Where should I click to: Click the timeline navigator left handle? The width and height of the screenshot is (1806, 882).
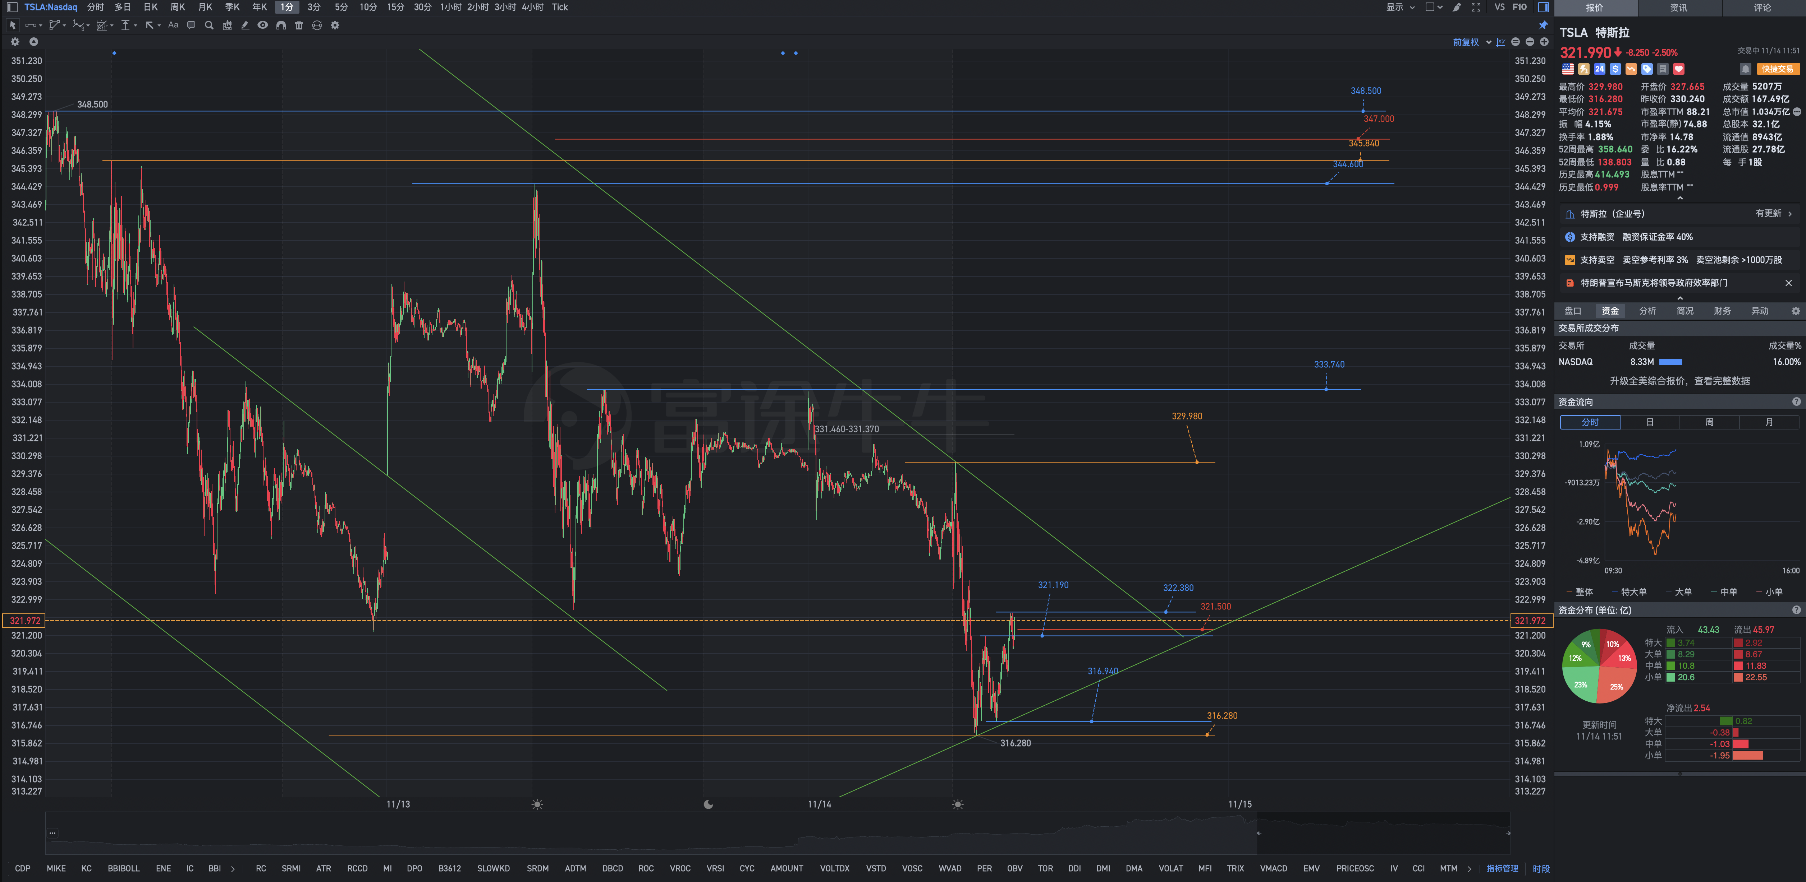(x=1259, y=833)
